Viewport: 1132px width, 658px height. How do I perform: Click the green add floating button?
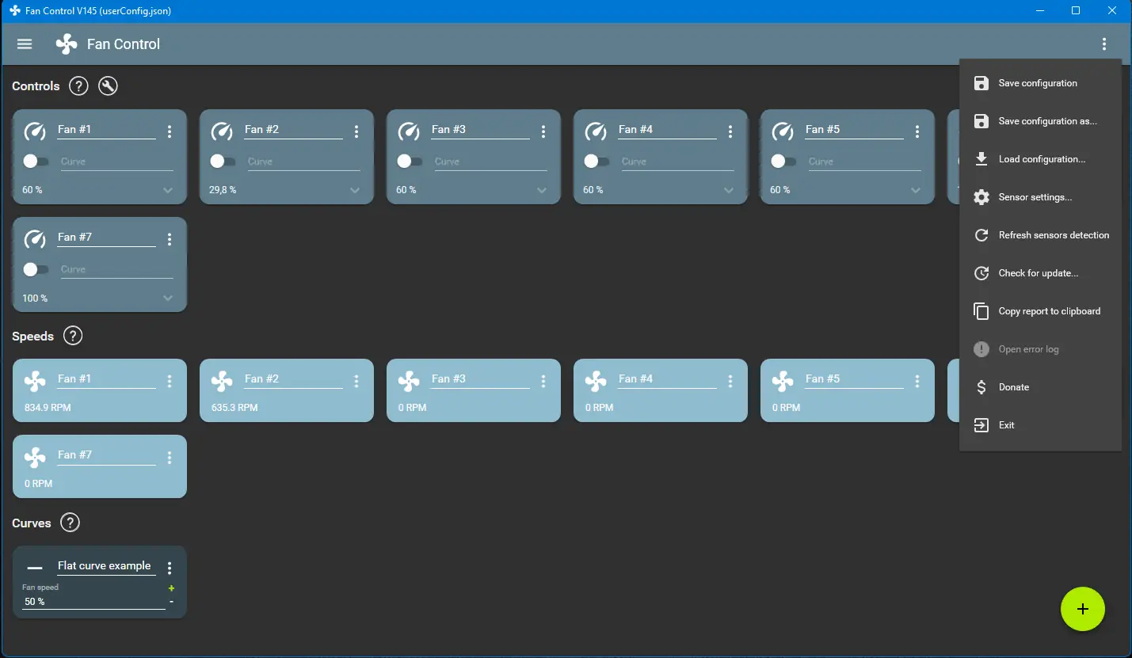point(1083,609)
